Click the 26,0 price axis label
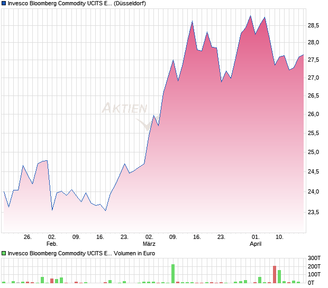The height and width of the screenshot is (288, 328). [313, 114]
